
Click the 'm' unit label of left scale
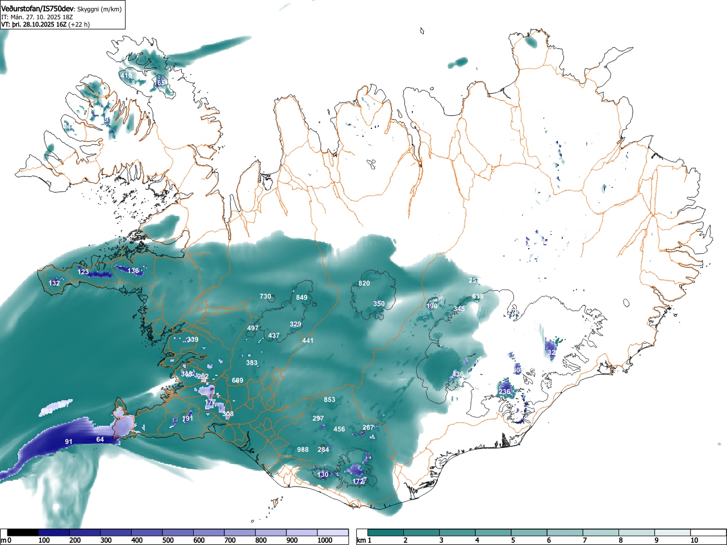3,540
